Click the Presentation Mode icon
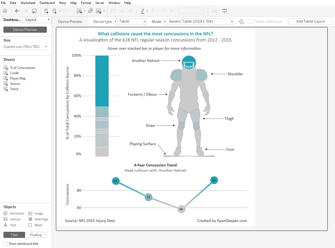 pyautogui.click(x=225, y=11)
